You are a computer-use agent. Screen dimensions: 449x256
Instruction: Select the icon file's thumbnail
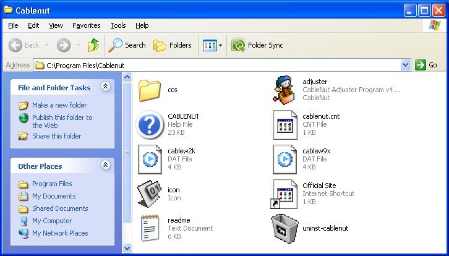pos(149,194)
